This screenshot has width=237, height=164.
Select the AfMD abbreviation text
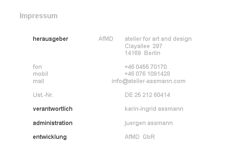click(106, 39)
